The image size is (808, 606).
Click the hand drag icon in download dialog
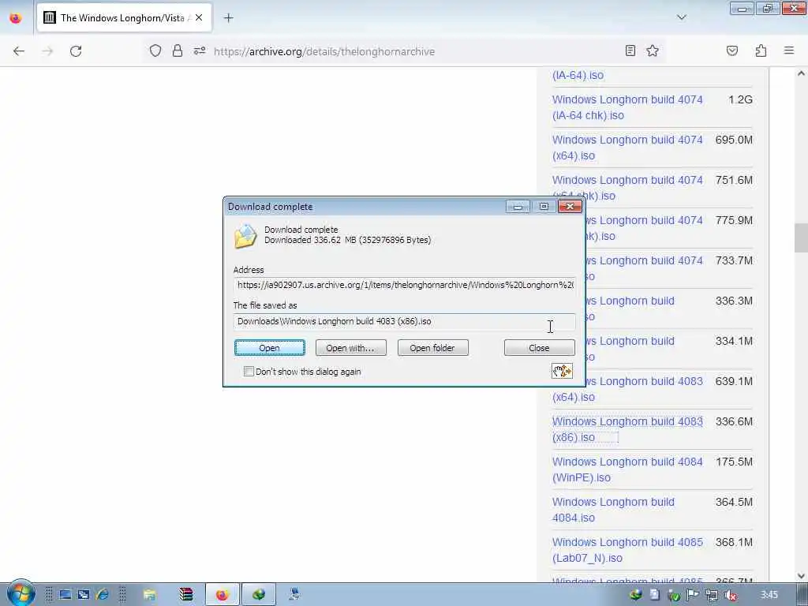[562, 371]
